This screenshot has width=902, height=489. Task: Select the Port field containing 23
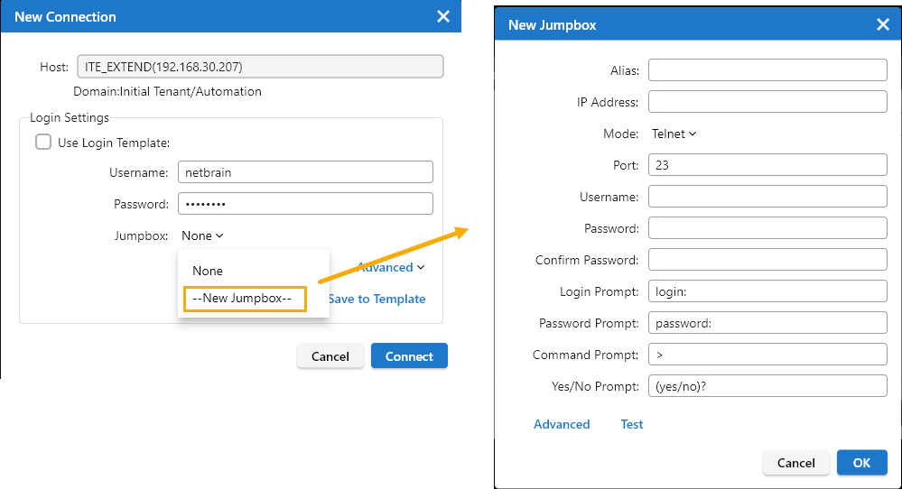click(x=767, y=165)
